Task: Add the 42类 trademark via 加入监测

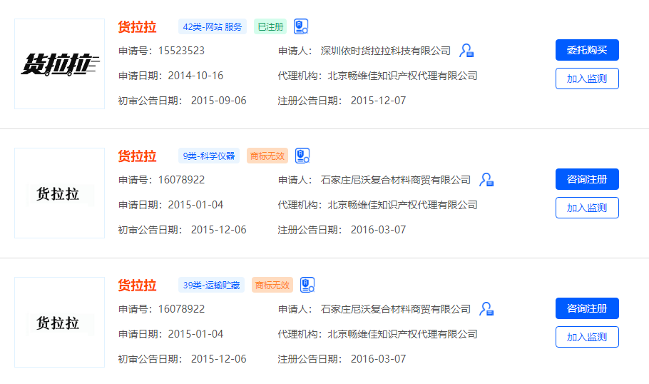Action: tap(587, 79)
